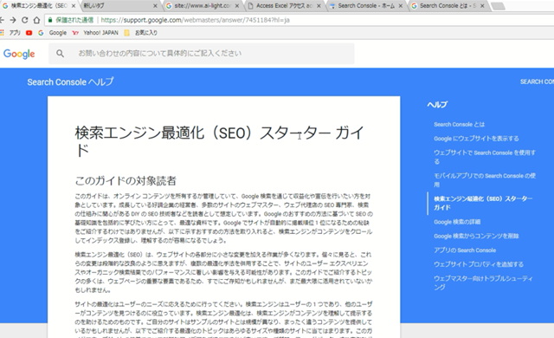Viewport: 554px width, 338px height.
Task: Open the Yahoo! JAPAN bookmark
Action: pyautogui.click(x=95, y=33)
